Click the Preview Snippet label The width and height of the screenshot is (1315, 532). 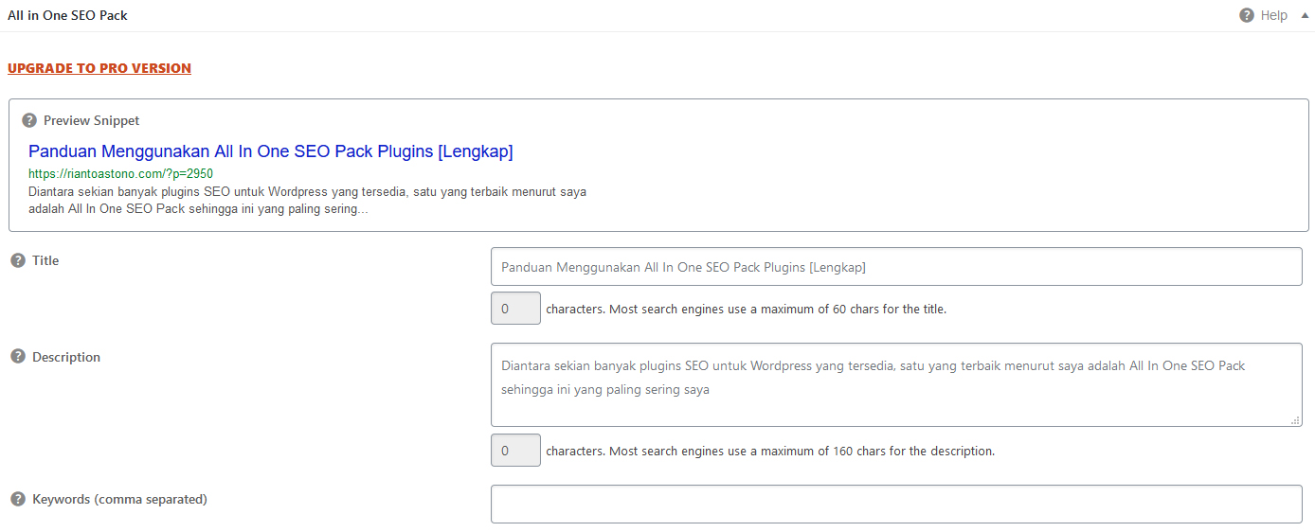(x=91, y=120)
